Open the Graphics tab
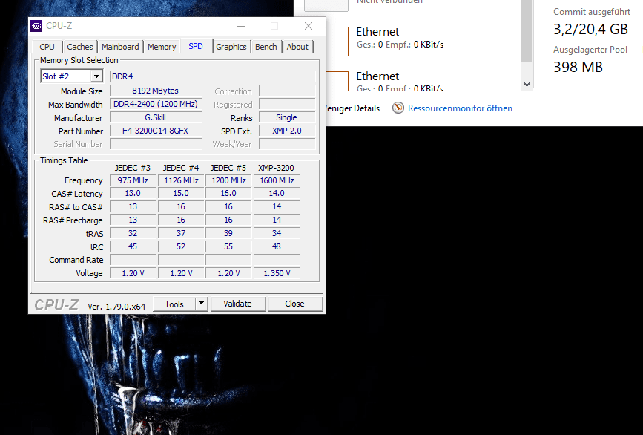Screen dimensions: 643x435 tap(231, 47)
